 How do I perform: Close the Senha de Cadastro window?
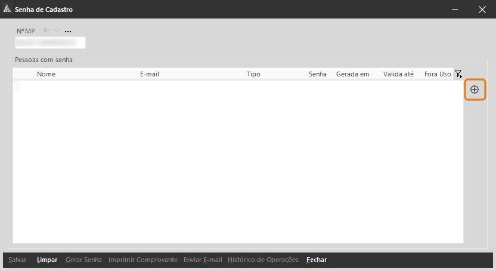coord(482,10)
